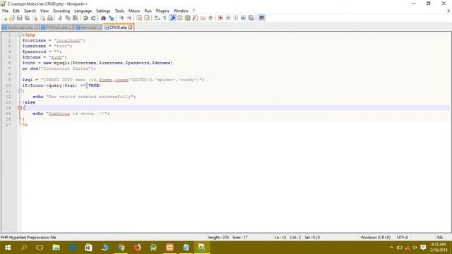
Task: Toggle synchronized horizontal scrolling
Action: pos(147,18)
